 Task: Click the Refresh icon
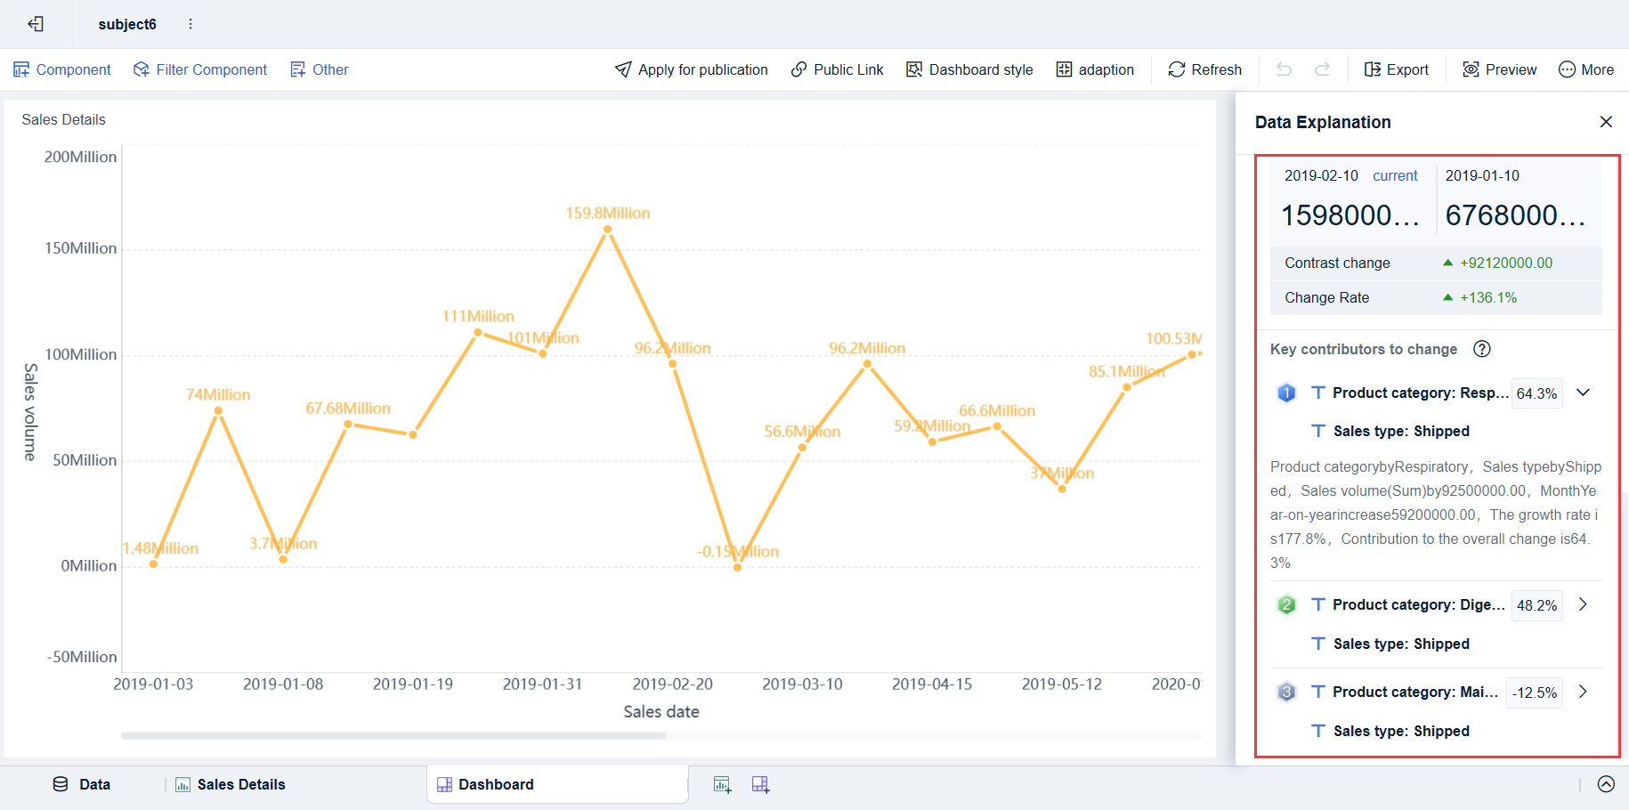point(1177,69)
